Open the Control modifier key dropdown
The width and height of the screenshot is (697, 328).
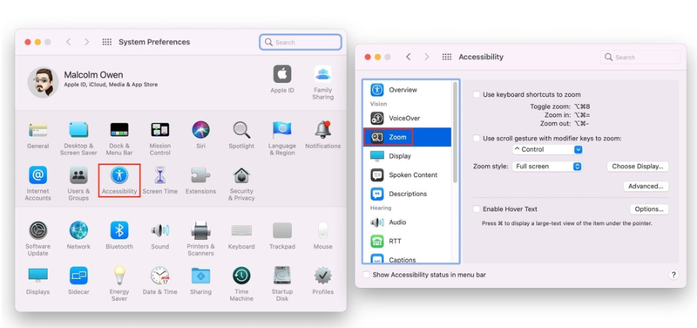coord(548,149)
